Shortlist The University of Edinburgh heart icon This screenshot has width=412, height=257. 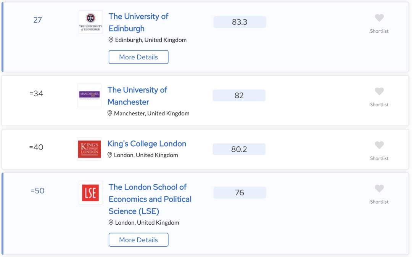(x=379, y=18)
